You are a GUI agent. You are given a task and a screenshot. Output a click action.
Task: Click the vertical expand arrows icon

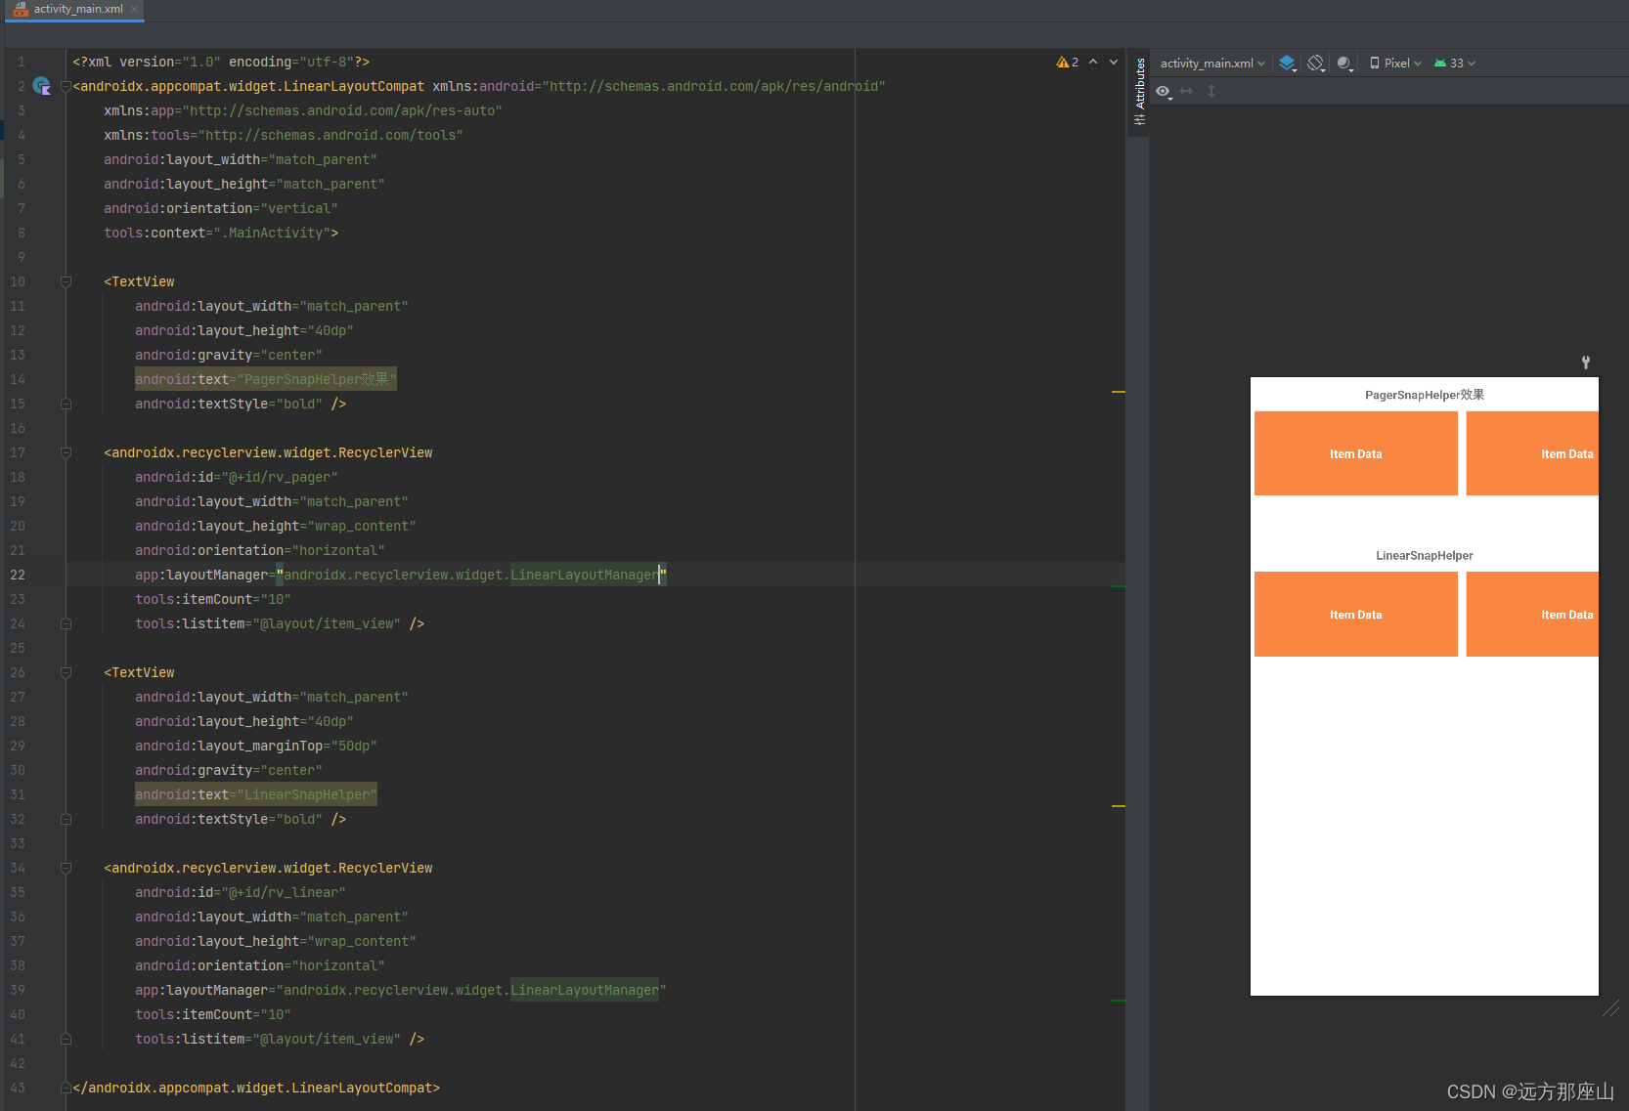[x=1211, y=91]
